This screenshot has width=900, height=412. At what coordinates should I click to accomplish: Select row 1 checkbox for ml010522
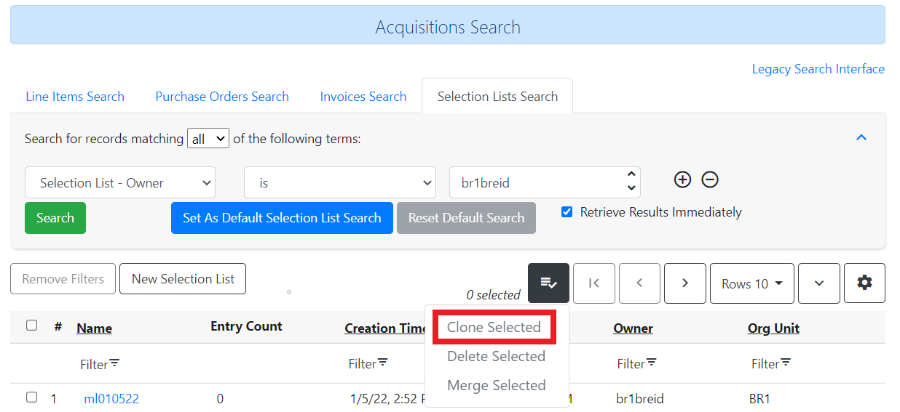31,397
